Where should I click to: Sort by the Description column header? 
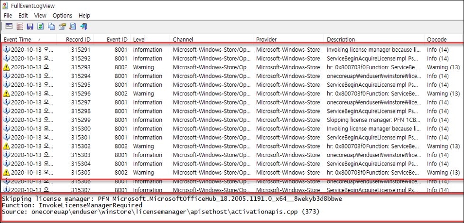pyautogui.click(x=374, y=39)
